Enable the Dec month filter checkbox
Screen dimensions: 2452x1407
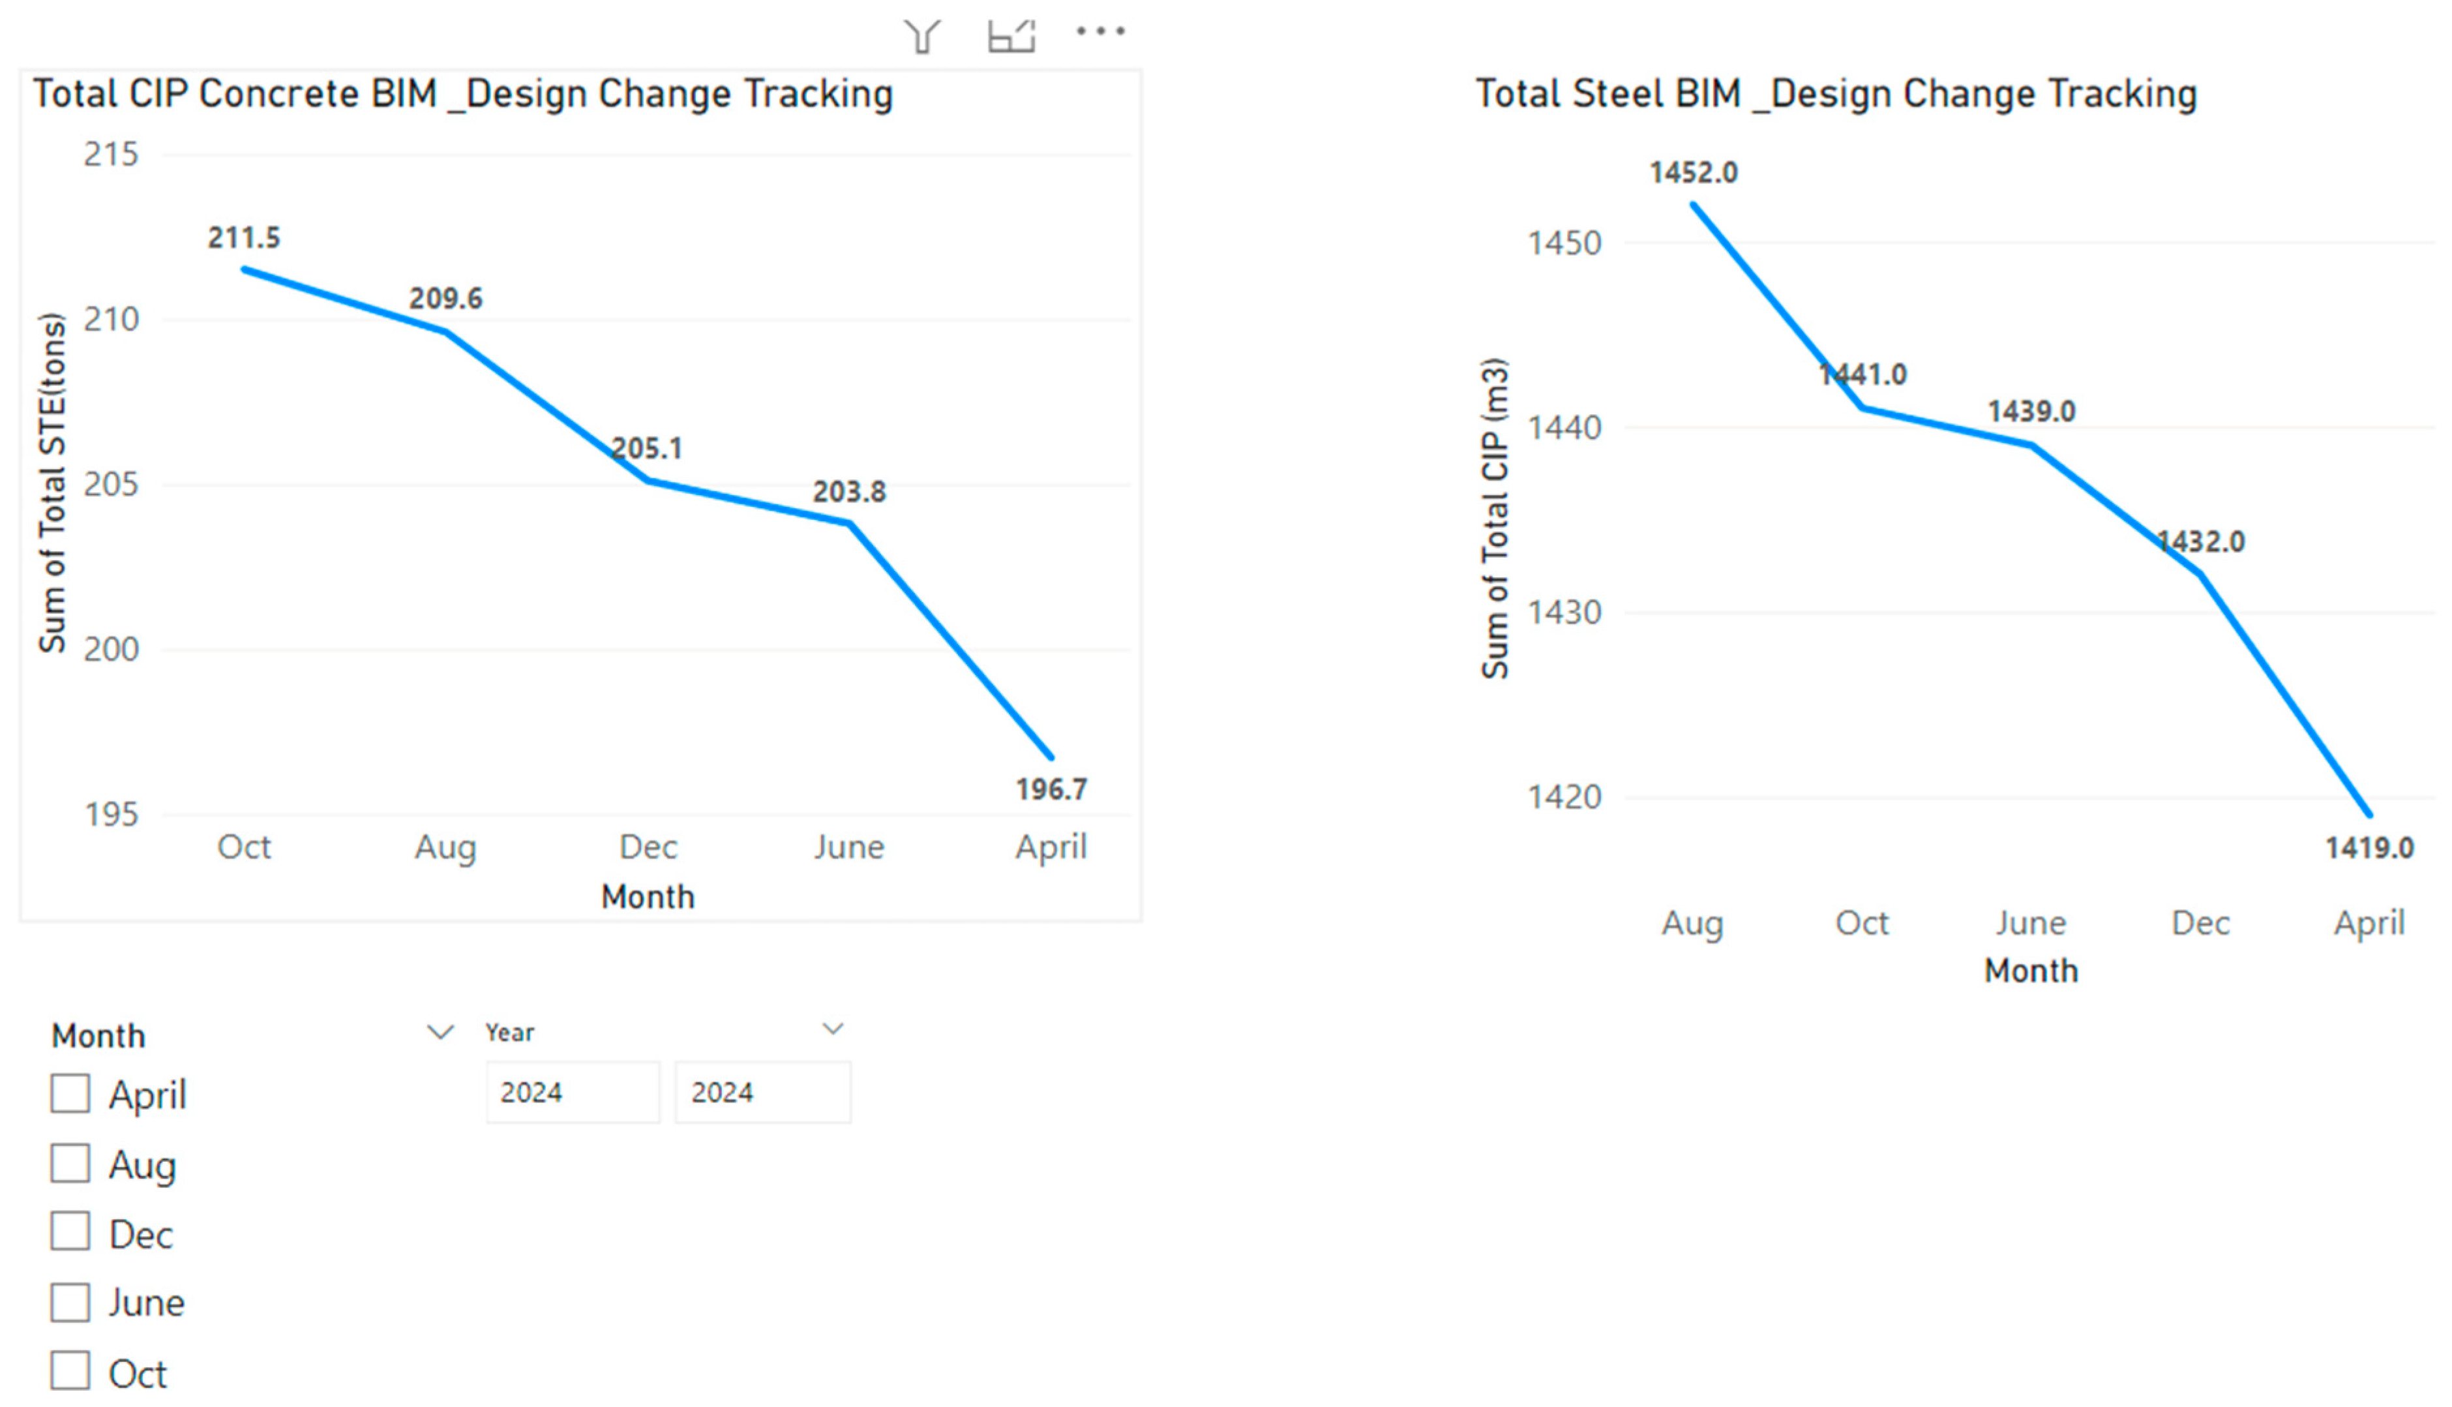[x=70, y=1232]
